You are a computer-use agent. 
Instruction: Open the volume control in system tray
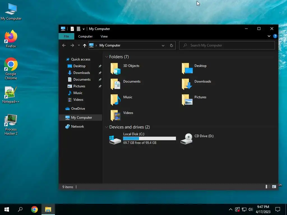(251, 209)
